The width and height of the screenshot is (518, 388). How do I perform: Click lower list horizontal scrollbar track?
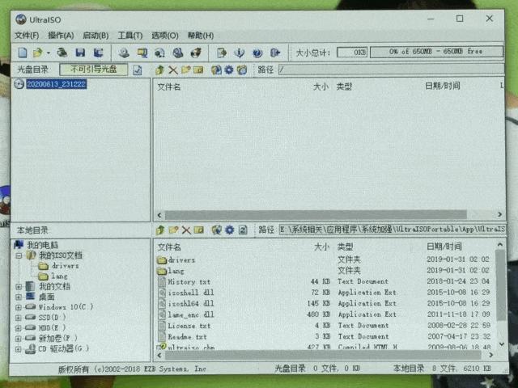coord(323,355)
